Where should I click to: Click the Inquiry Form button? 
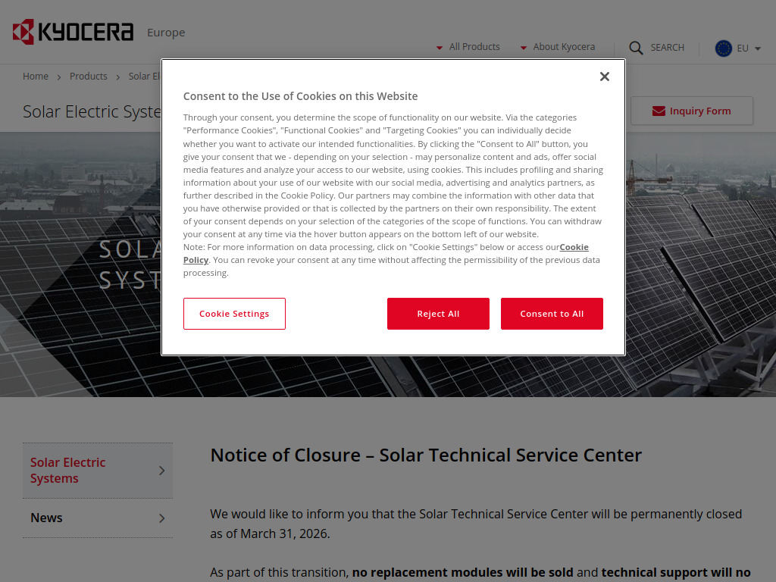click(691, 110)
